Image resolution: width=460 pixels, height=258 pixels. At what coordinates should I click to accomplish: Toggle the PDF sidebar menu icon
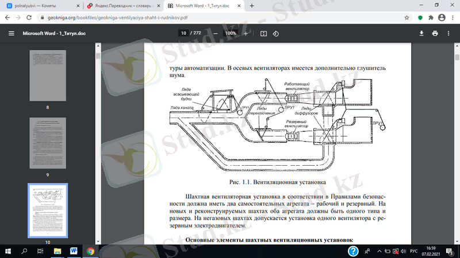pos(11,33)
